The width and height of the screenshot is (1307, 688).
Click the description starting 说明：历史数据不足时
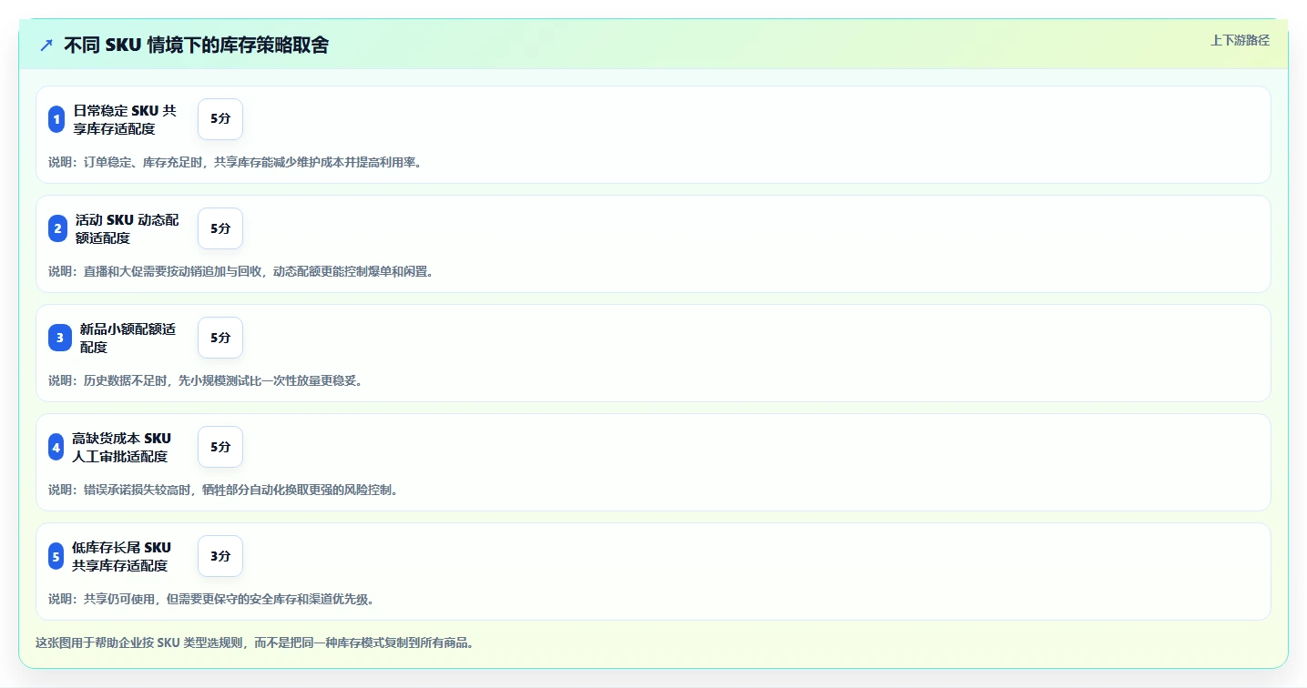(206, 380)
